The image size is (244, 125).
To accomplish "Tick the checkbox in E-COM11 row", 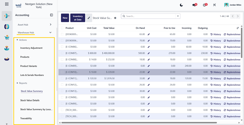I will coord(62,78).
